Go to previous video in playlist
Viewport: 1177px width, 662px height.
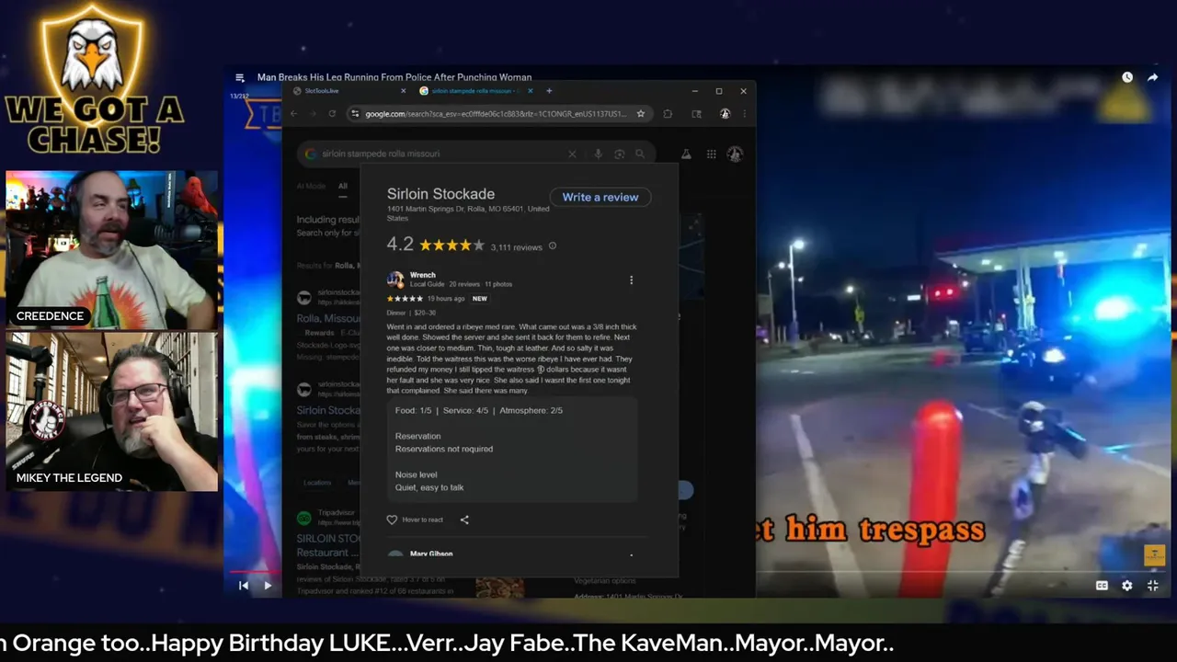[x=244, y=585]
